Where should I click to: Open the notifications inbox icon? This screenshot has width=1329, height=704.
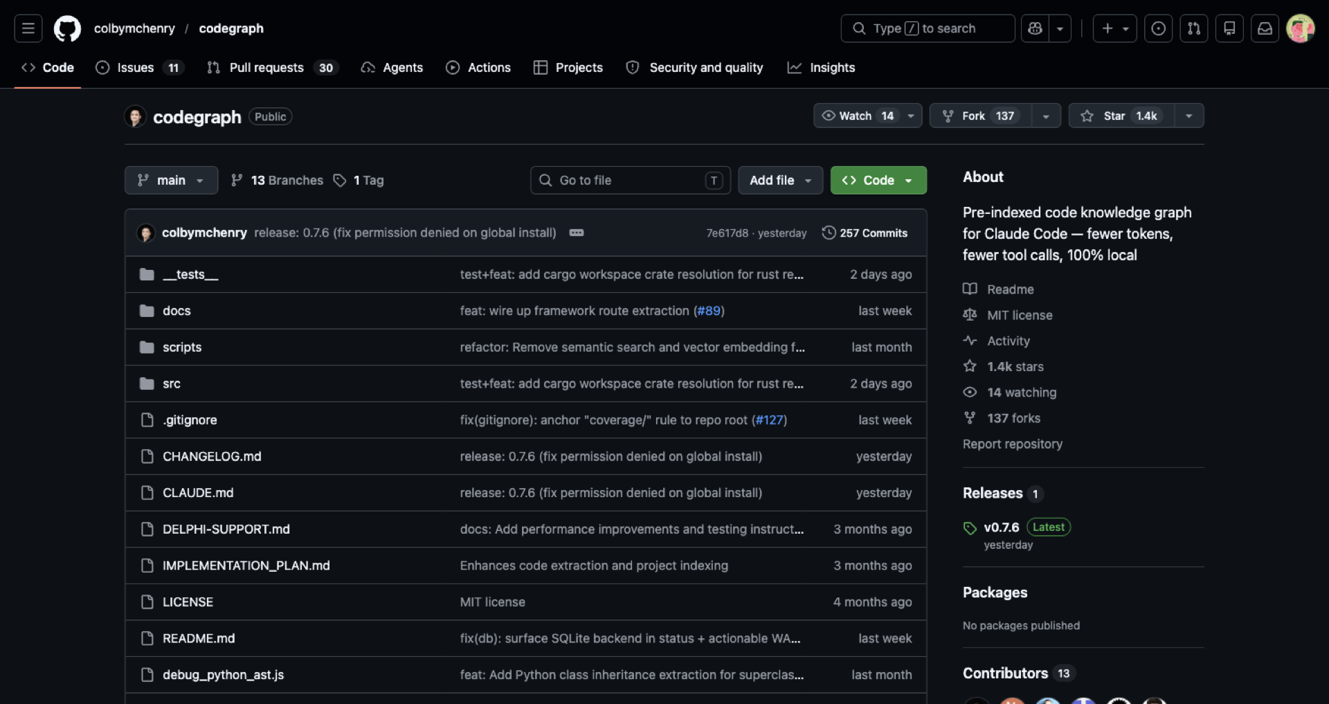click(x=1265, y=28)
